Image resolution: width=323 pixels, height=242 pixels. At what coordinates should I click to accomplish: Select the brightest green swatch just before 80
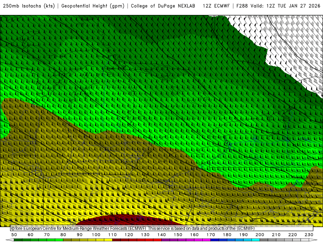pos(59,240)
